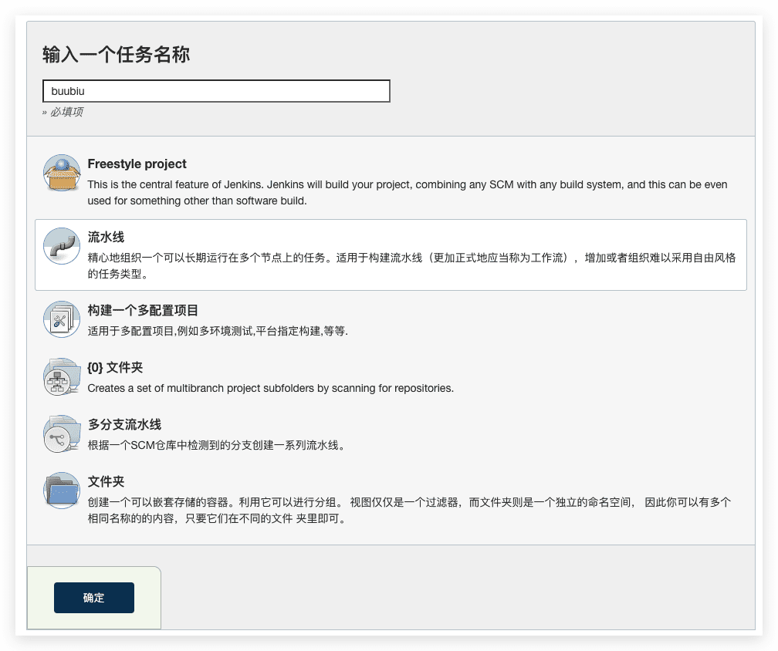
Task: Click the 流水线 pipe icon
Action: tap(62, 246)
